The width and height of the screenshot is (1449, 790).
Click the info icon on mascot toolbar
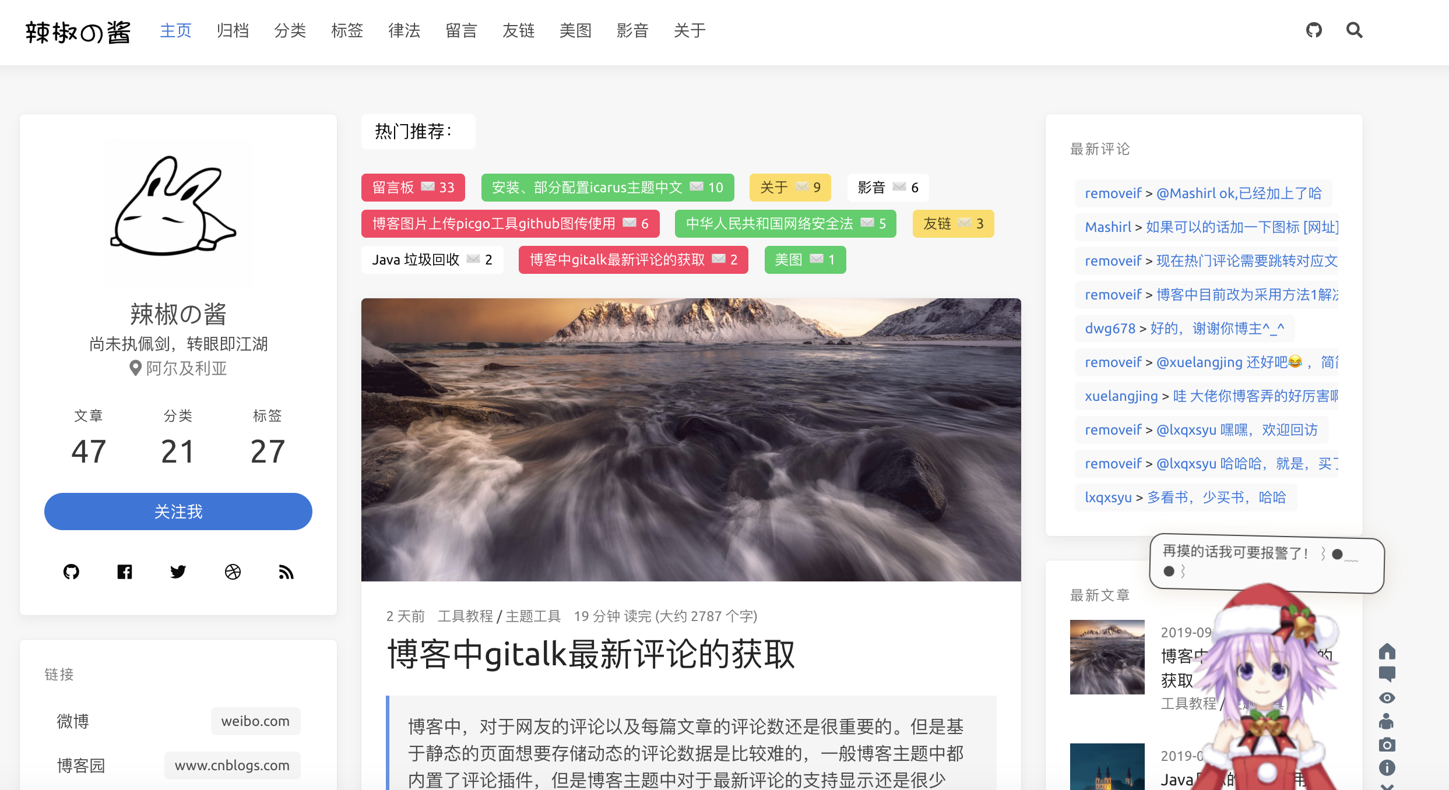(x=1387, y=768)
